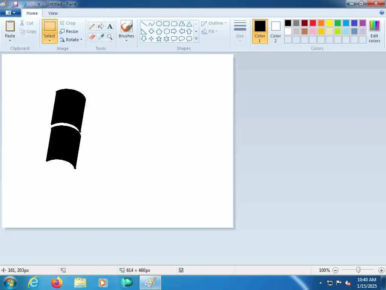The height and width of the screenshot is (290, 386).
Task: Open the Paste dropdown arrow
Action: click(10, 41)
